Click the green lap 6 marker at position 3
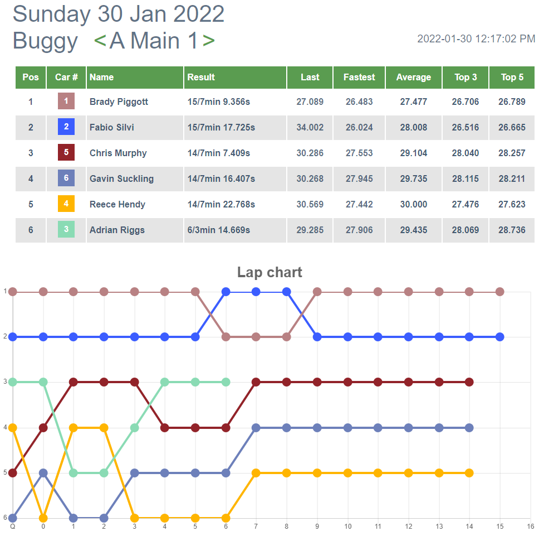This screenshot has width=539, height=536. [x=226, y=382]
